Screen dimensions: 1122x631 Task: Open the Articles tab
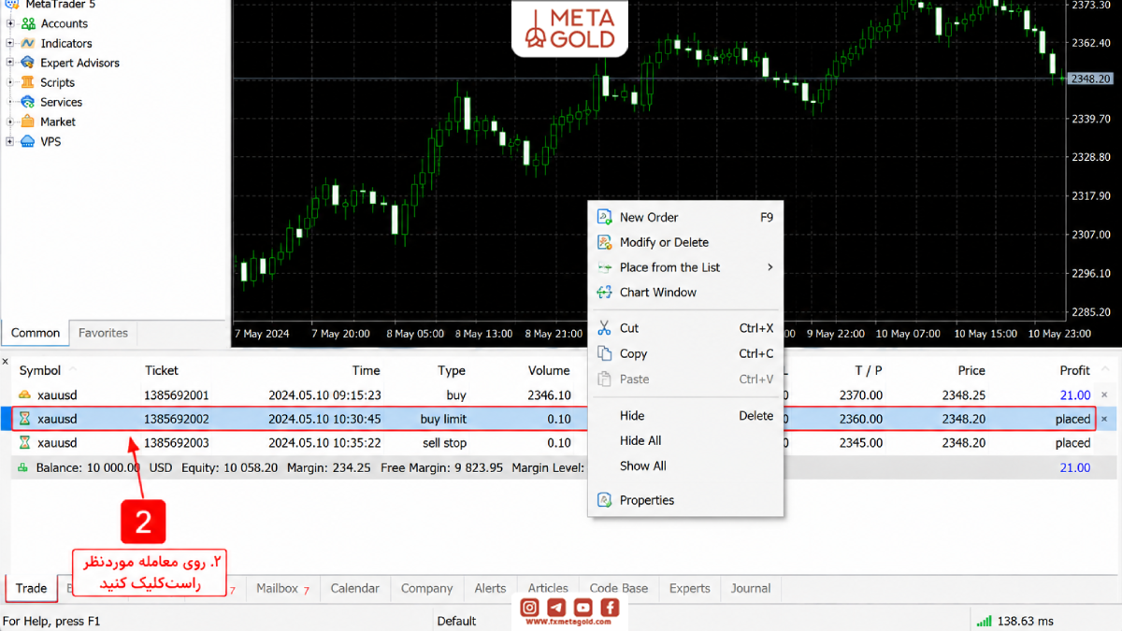[548, 588]
